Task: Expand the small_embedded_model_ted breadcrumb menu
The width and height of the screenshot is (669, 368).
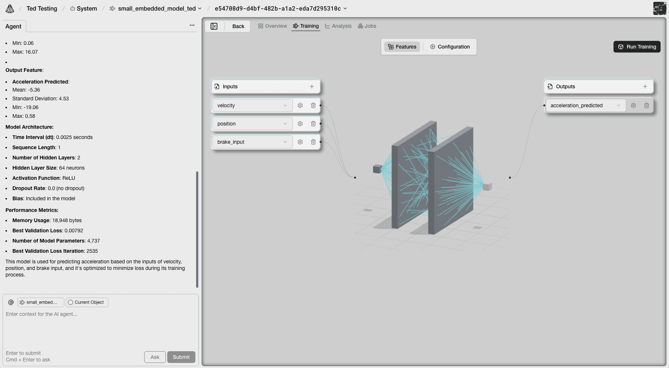Action: (200, 8)
